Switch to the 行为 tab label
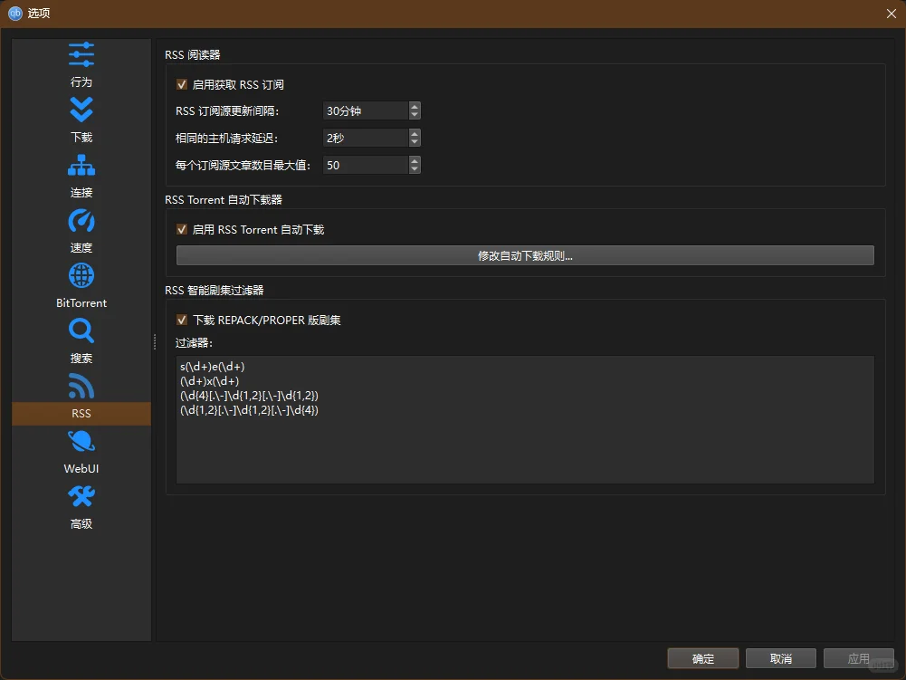Screen dimensions: 906x680 (x=81, y=82)
